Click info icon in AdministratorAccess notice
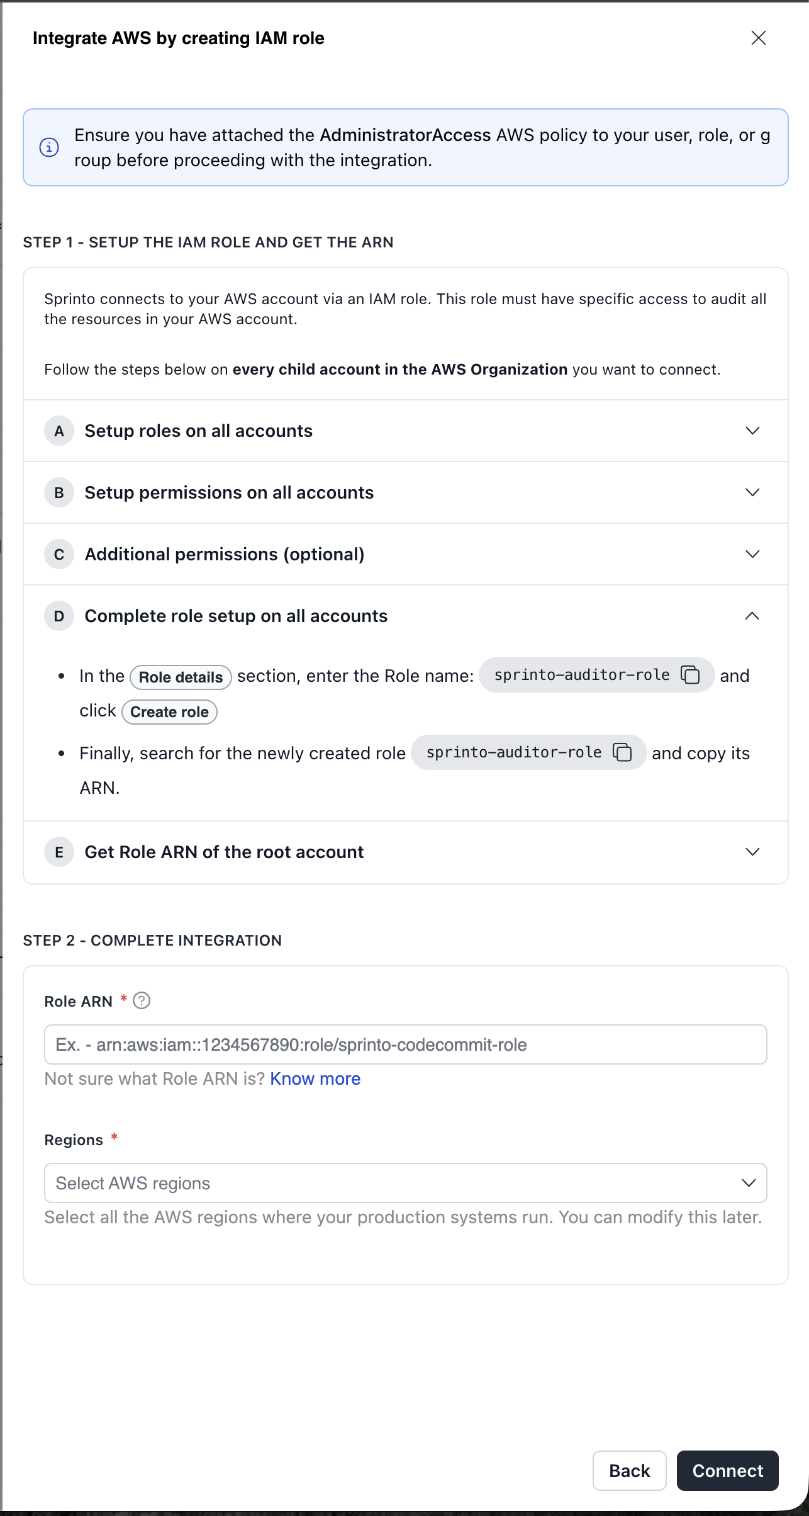Screen dimensions: 809x1516 [x=49, y=147]
